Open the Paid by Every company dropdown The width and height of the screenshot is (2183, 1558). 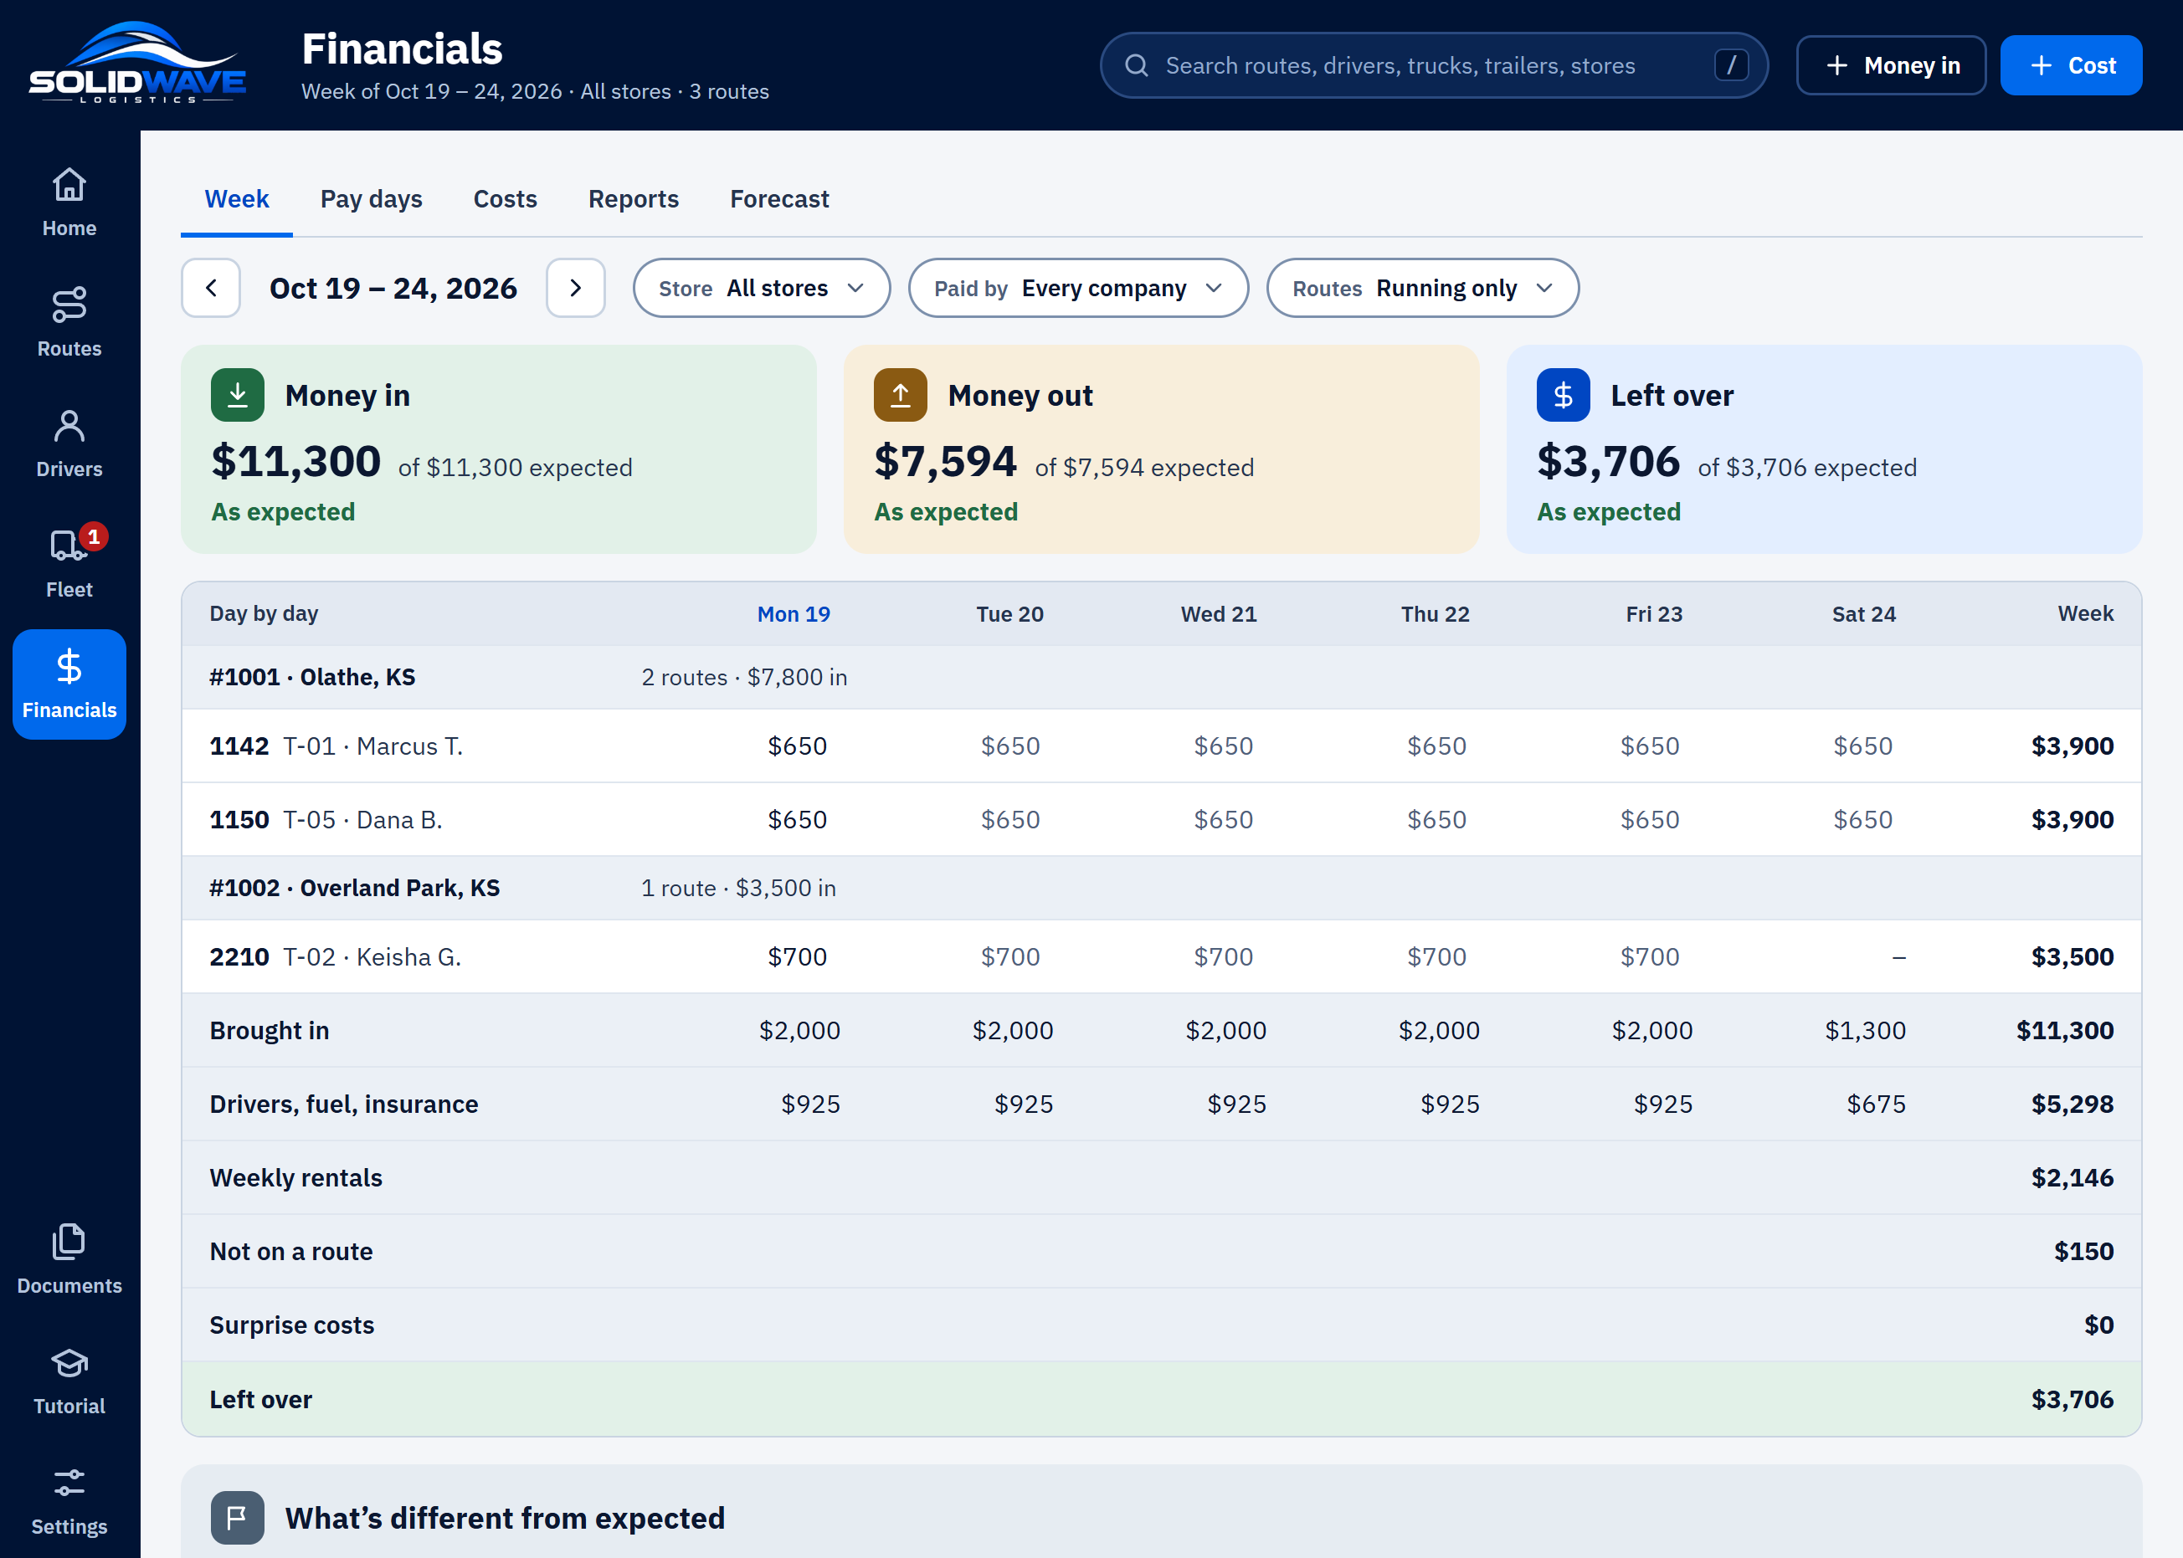[x=1079, y=288]
